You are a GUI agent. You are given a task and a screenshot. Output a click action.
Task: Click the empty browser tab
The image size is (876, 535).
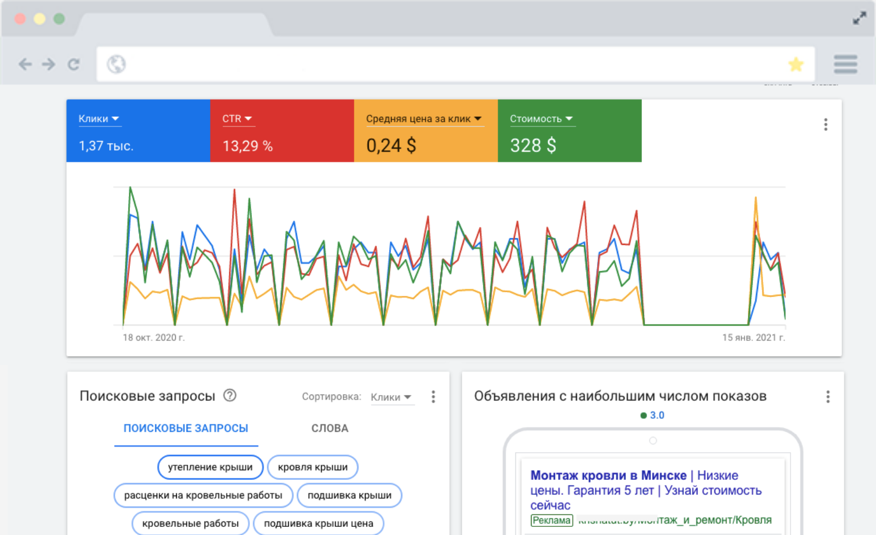tap(174, 24)
